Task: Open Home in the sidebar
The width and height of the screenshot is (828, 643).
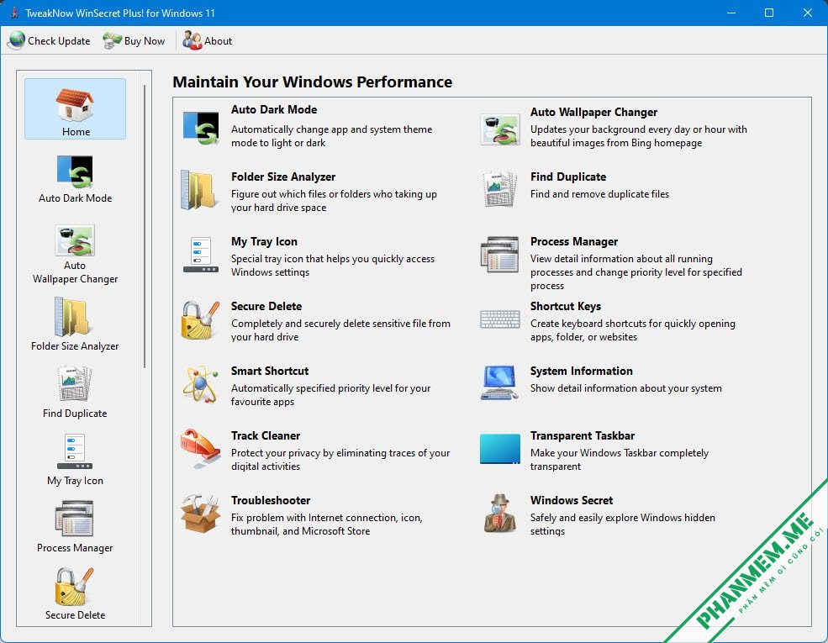Action: [x=75, y=108]
